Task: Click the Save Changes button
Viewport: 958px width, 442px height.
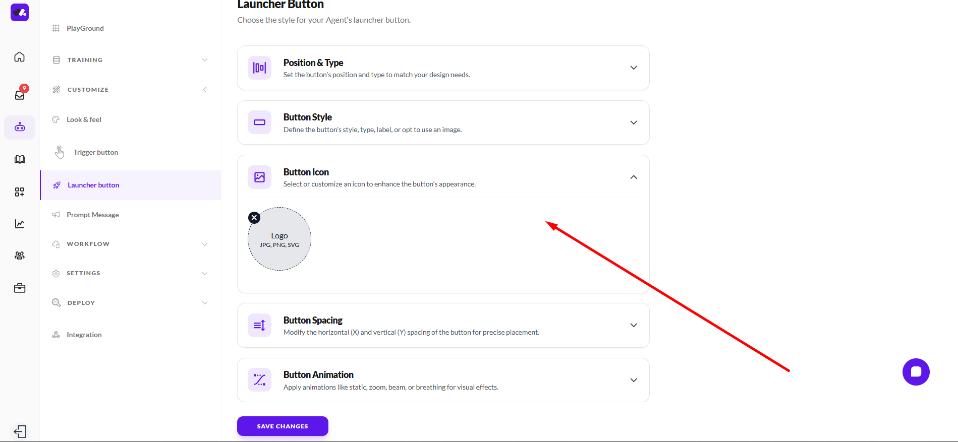Action: 283,426
